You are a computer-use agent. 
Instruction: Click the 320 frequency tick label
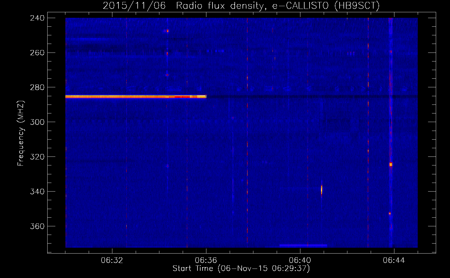37,157
